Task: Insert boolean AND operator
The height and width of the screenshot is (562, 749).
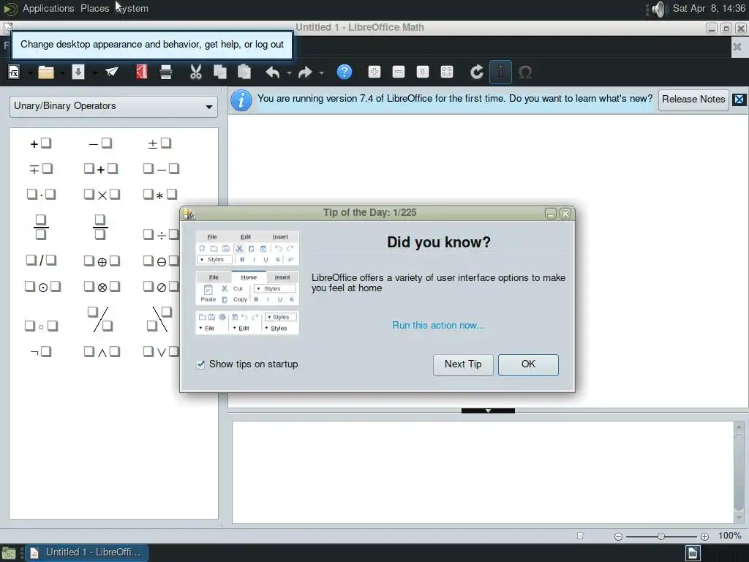Action: (x=102, y=352)
